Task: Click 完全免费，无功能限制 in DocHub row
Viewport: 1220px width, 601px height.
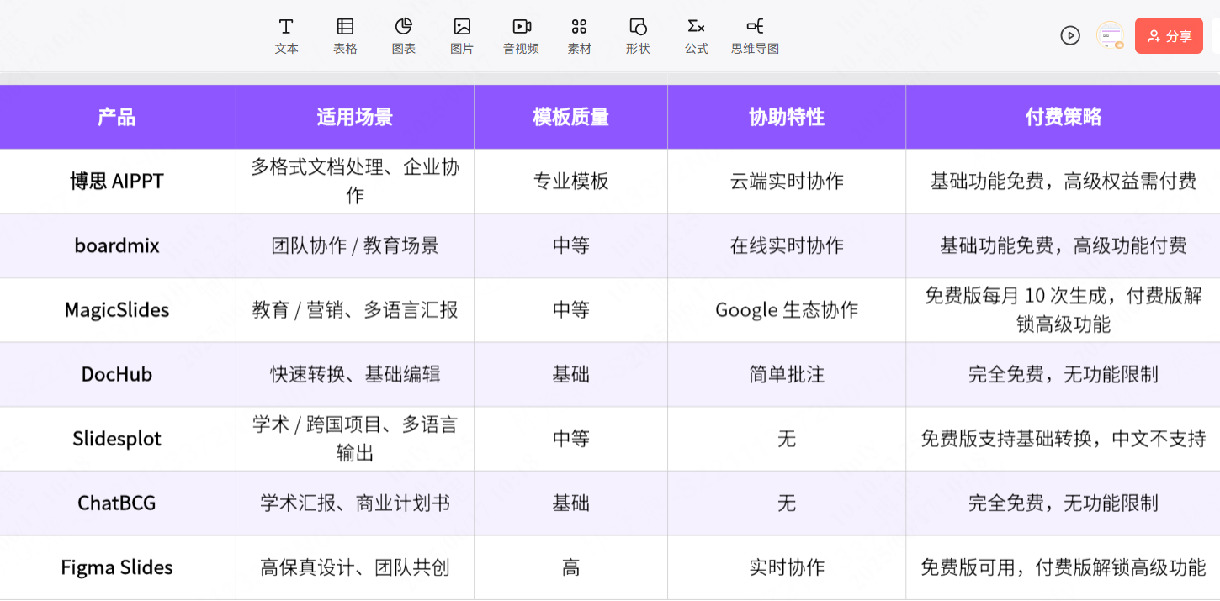Action: tap(1063, 374)
